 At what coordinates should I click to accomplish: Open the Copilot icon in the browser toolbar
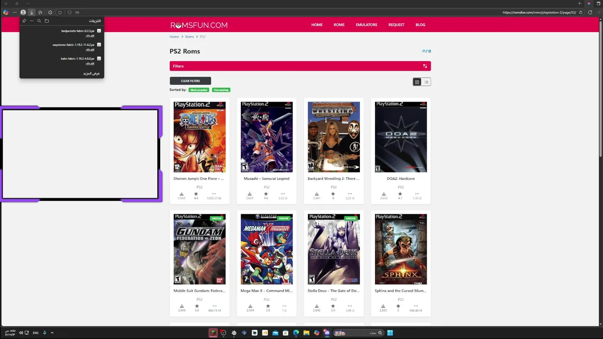click(x=6, y=13)
